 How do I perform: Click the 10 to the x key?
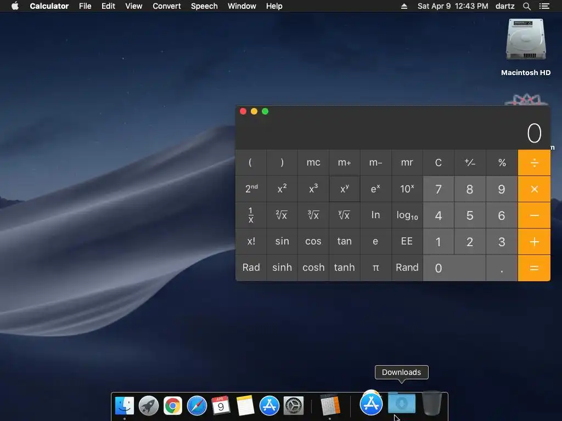tap(407, 189)
